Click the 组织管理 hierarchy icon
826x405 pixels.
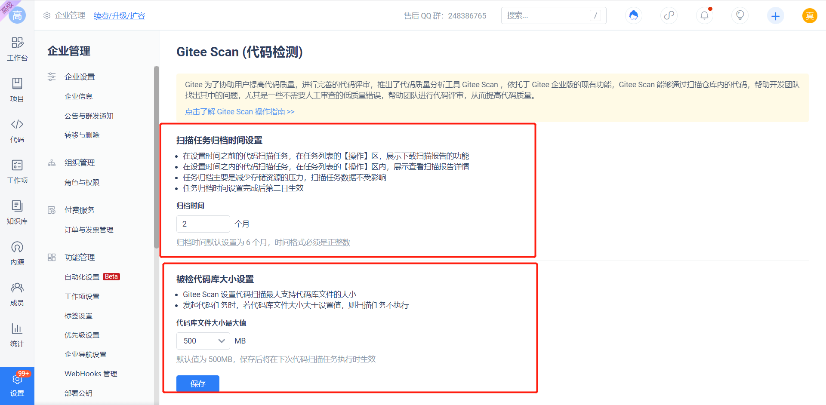coord(52,163)
